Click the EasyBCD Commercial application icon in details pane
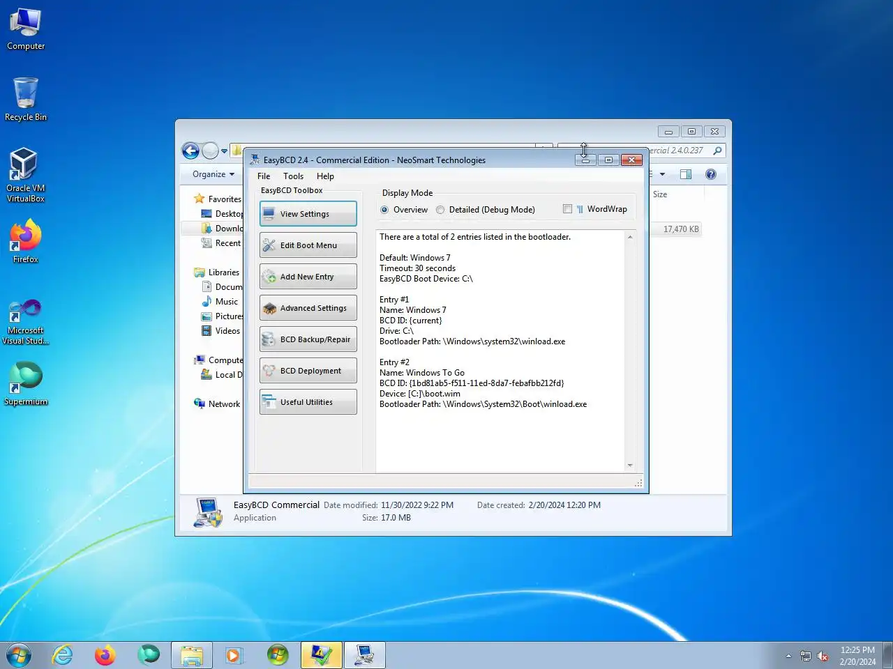The width and height of the screenshot is (893, 669). pos(208,512)
